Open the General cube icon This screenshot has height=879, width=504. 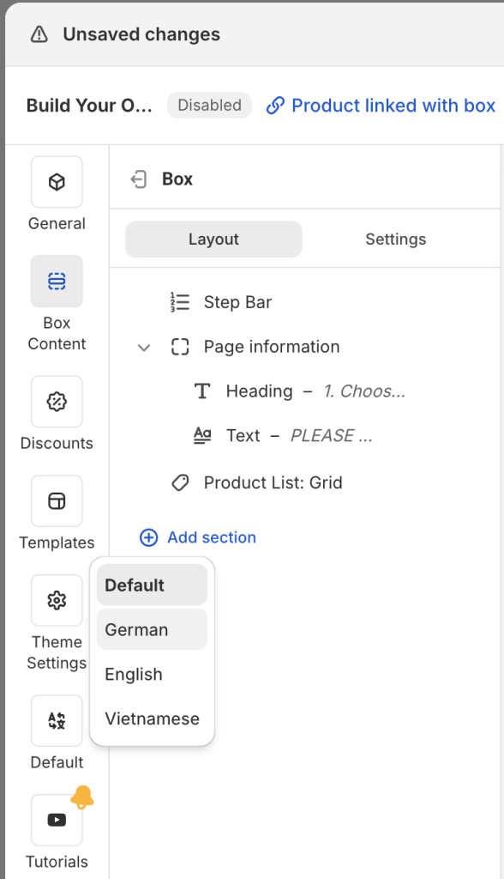point(57,182)
